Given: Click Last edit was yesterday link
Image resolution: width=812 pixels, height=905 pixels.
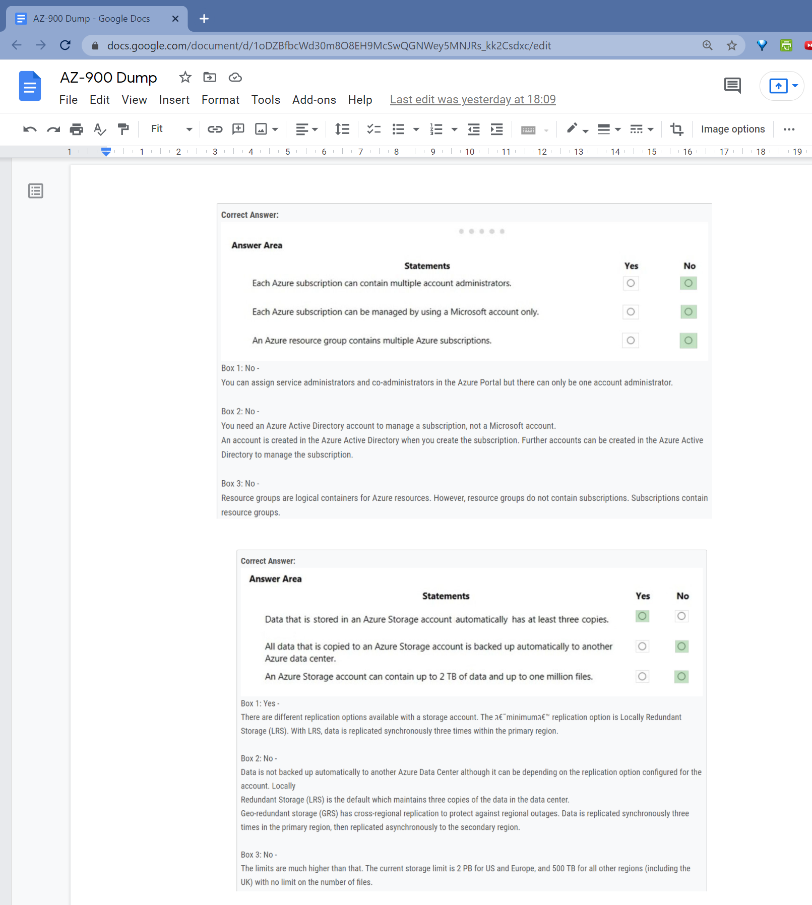Looking at the screenshot, I should click(x=473, y=99).
